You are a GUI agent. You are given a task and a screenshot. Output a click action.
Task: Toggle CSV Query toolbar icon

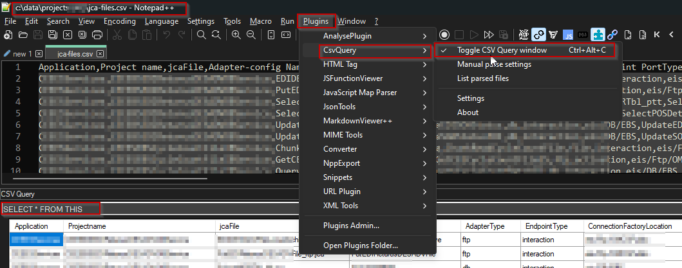pyautogui.click(x=539, y=35)
